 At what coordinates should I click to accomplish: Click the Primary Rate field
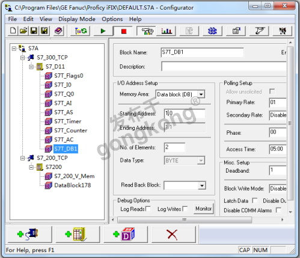(x=278, y=102)
